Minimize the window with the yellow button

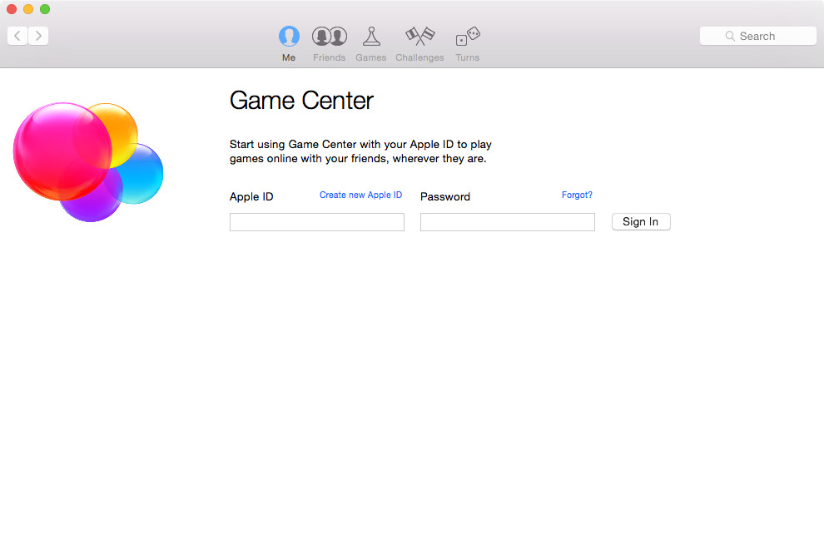coord(28,9)
